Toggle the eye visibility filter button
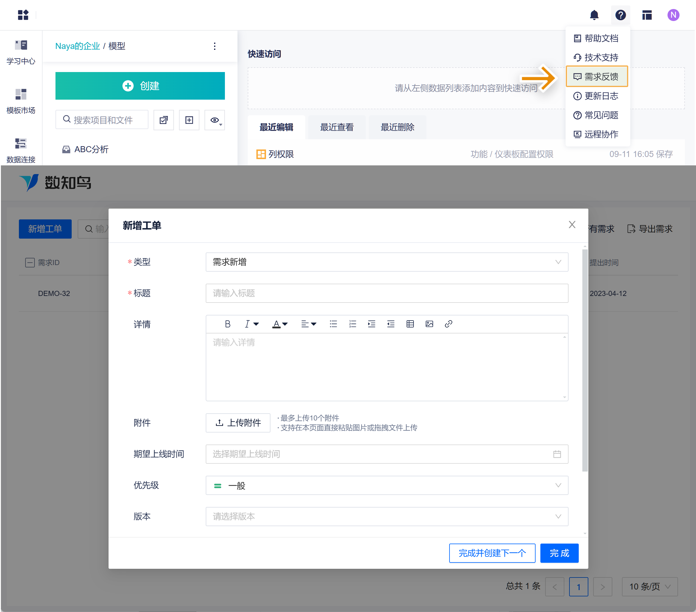The image size is (696, 612). click(214, 120)
